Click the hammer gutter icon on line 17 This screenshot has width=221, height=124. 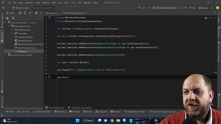pos(50,77)
